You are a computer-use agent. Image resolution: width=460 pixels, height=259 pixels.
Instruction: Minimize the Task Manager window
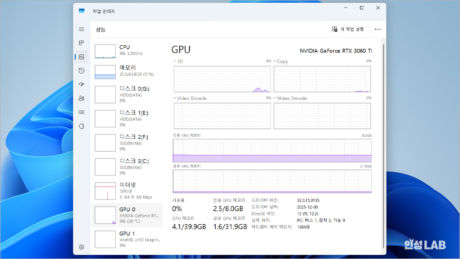click(346, 8)
